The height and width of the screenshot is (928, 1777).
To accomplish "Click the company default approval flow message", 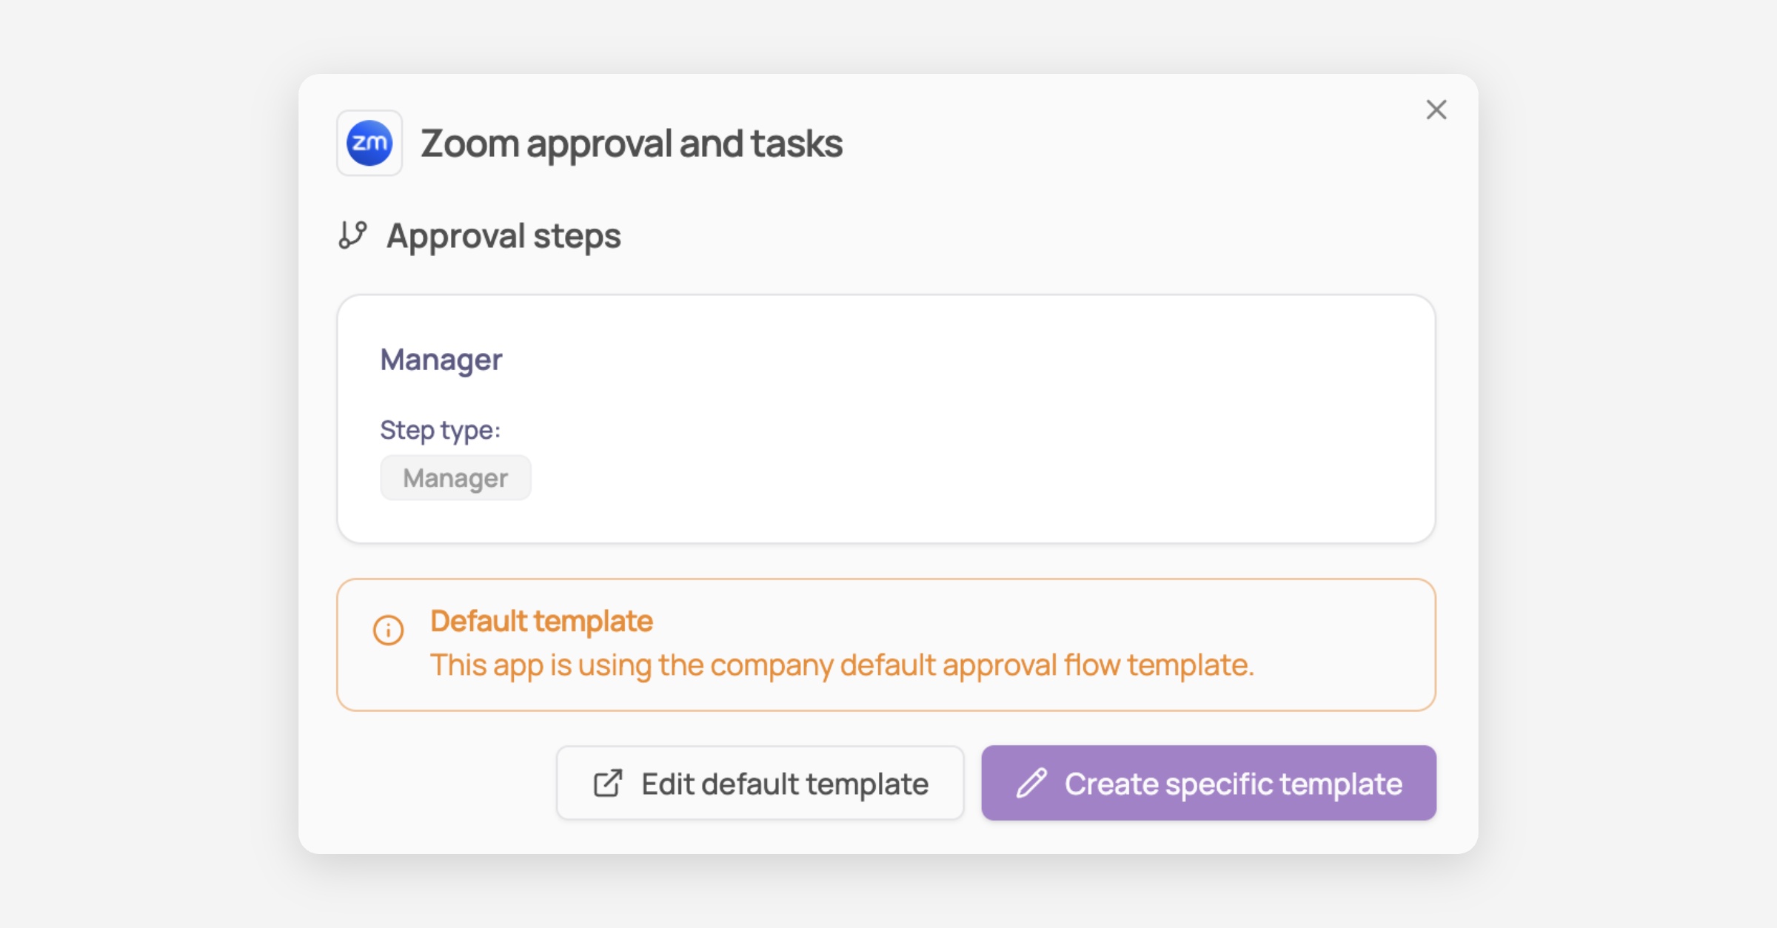I will coord(842,665).
